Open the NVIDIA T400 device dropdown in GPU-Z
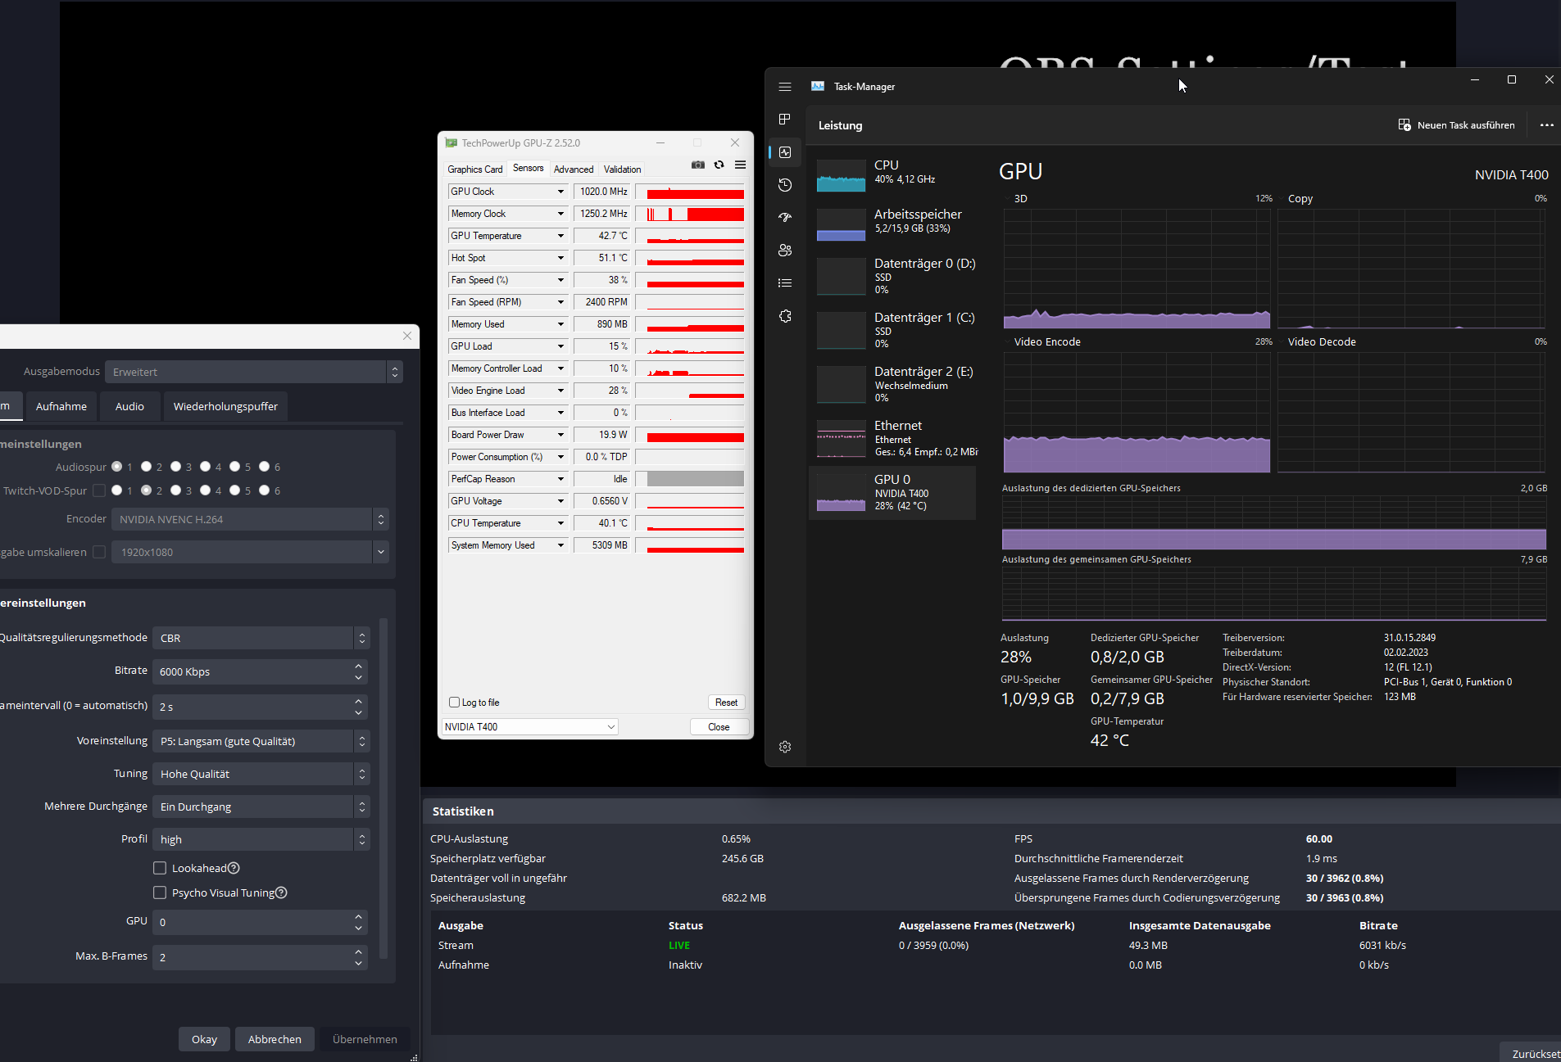Image resolution: width=1561 pixels, height=1062 pixels. click(530, 727)
